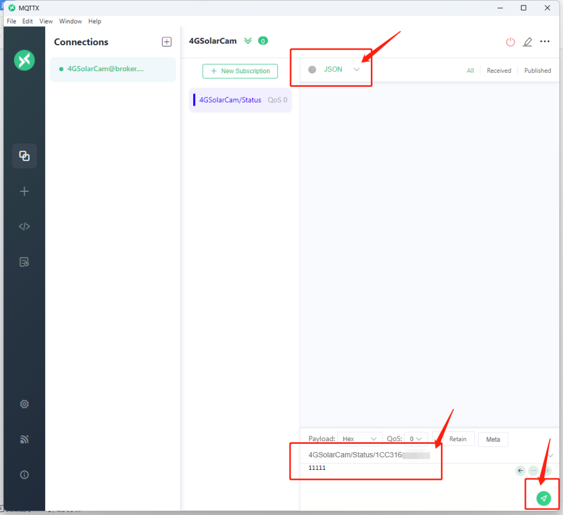
Task: Click the minus button in payload history controls
Action: 533,470
